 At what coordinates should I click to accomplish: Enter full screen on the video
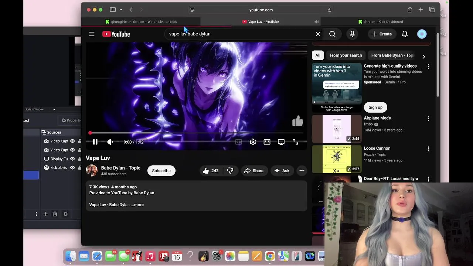click(295, 142)
